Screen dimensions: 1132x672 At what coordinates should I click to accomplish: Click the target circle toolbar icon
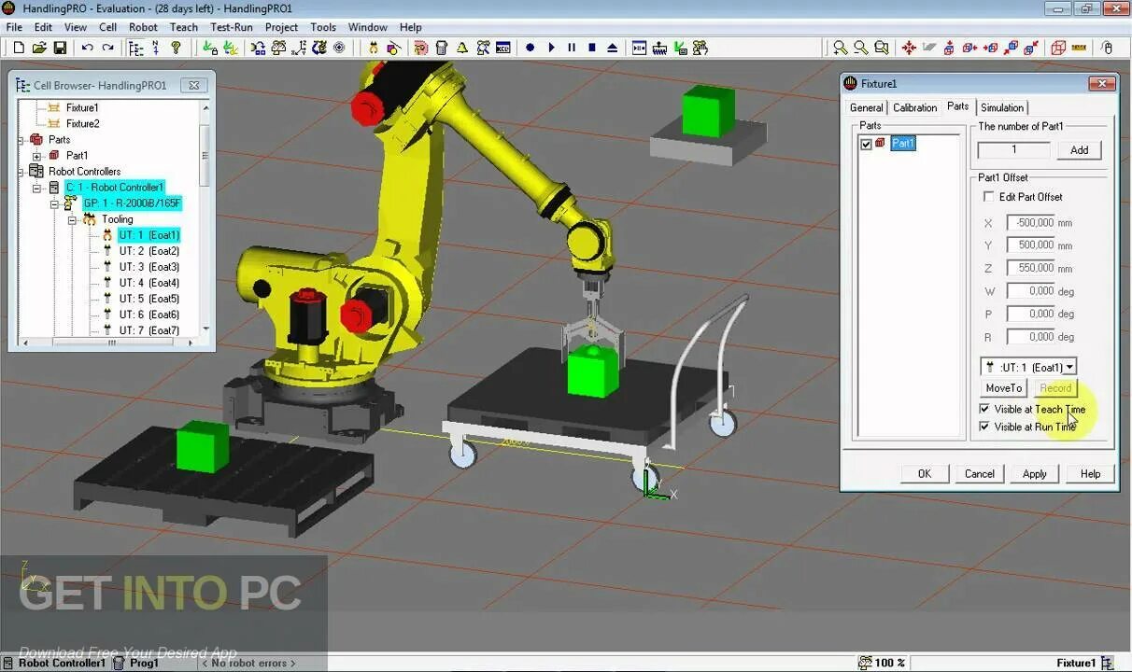click(x=339, y=48)
